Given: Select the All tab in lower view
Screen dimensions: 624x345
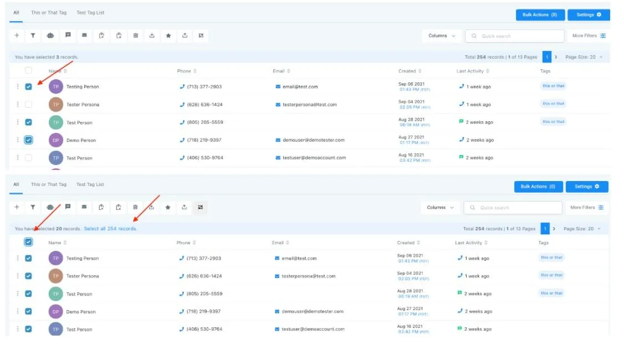Looking at the screenshot, I should click(16, 184).
